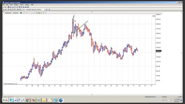
Task: Click the chart zoom magnifier icon
Action: click(x=32, y=13)
